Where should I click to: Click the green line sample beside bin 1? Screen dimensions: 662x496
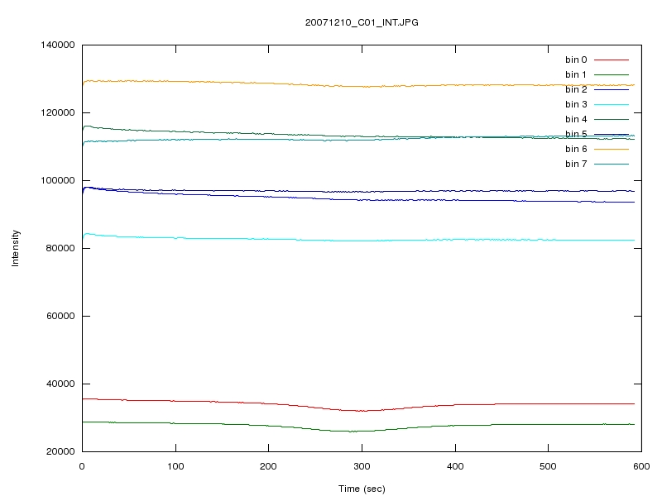[612, 74]
